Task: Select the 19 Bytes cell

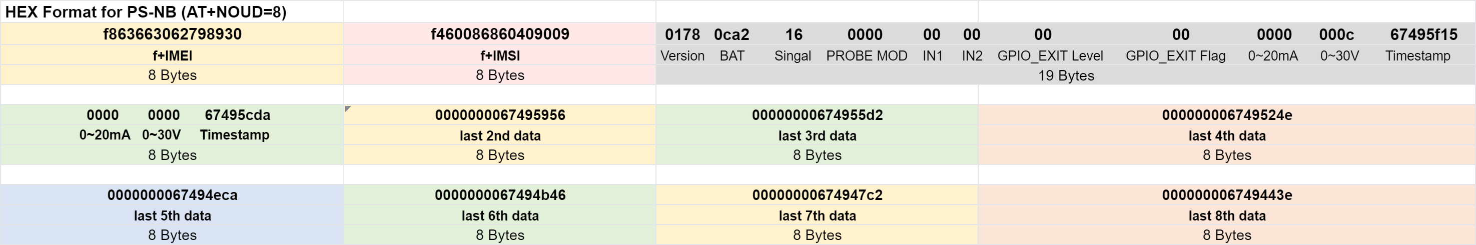Action: [x=1066, y=75]
